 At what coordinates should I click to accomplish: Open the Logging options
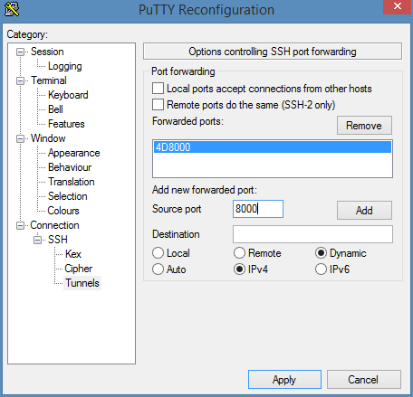[x=65, y=66]
